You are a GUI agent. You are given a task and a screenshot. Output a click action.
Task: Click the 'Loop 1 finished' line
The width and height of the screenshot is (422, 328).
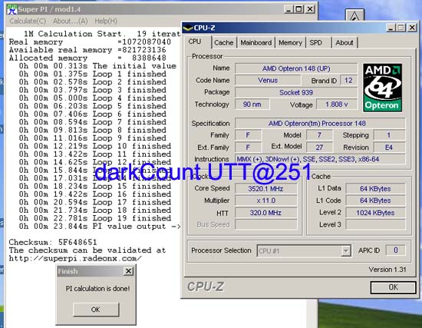[x=92, y=74]
